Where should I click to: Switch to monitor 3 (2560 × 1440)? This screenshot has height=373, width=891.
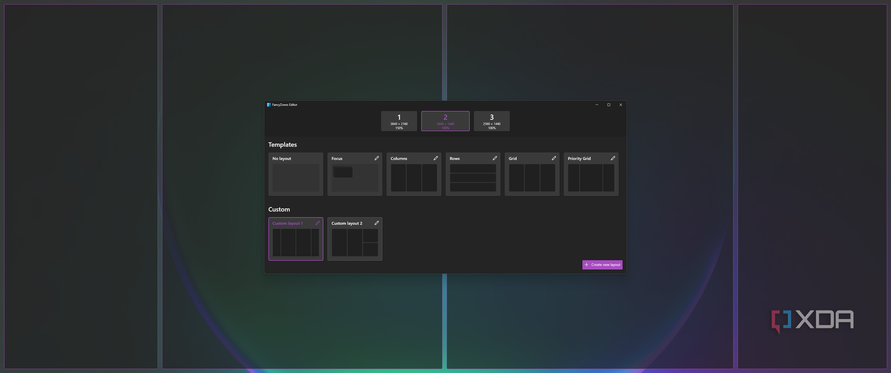[x=492, y=121]
